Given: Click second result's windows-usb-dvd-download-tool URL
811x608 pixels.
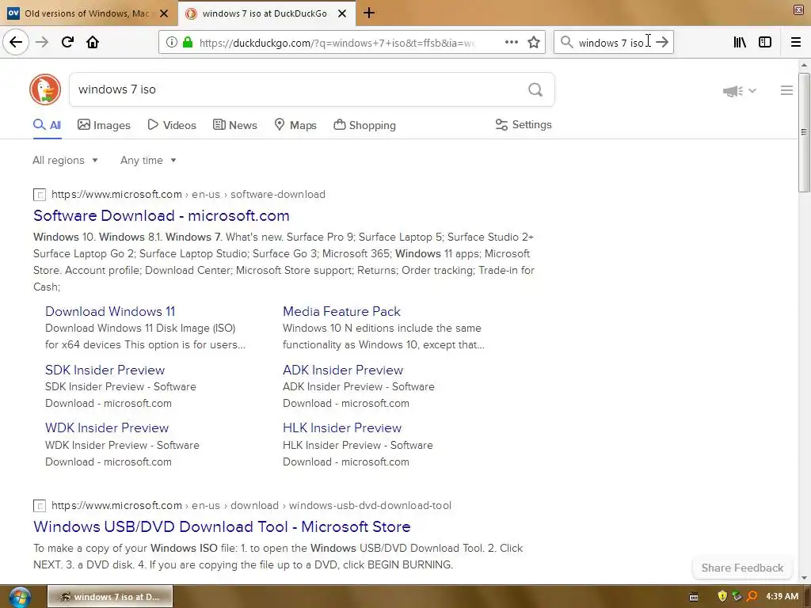Looking at the screenshot, I should click(251, 505).
